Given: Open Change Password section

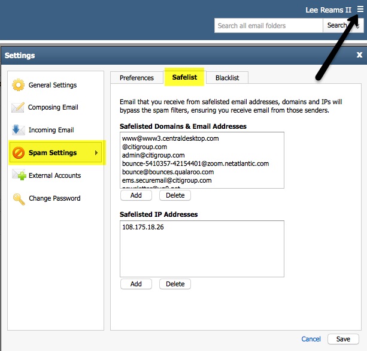Looking at the screenshot, I should pyautogui.click(x=56, y=198).
